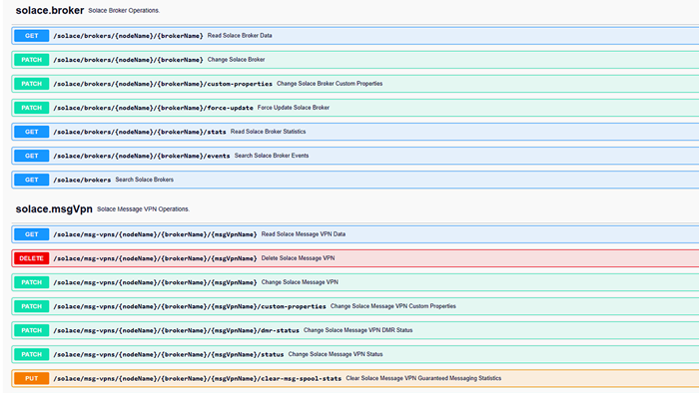Select 'Delete Solace Message VPN' text

(298, 258)
